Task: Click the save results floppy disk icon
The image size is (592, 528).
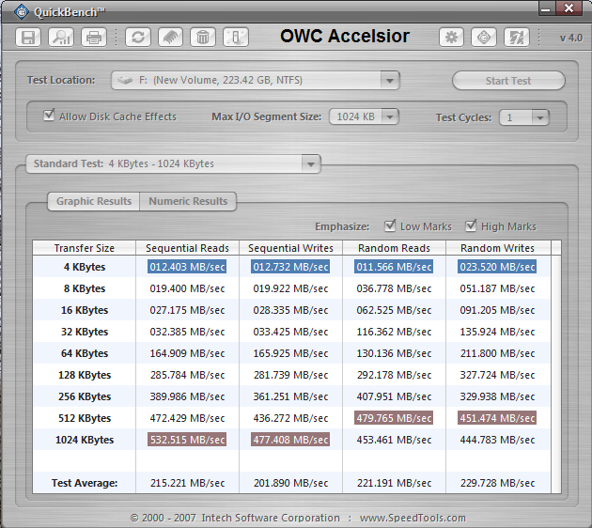Action: pos(29,38)
